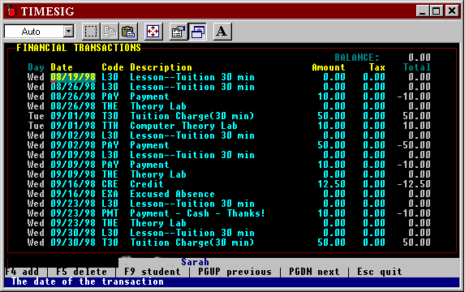The height and width of the screenshot is (292, 465).
Task: Open the Properties toolbar icon
Action: tap(178, 31)
